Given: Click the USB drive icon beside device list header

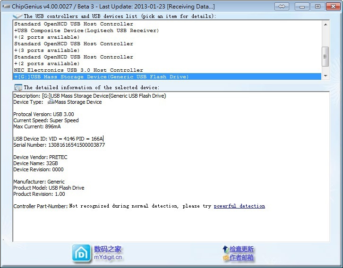Looking at the screenshot, I should tap(17, 16).
